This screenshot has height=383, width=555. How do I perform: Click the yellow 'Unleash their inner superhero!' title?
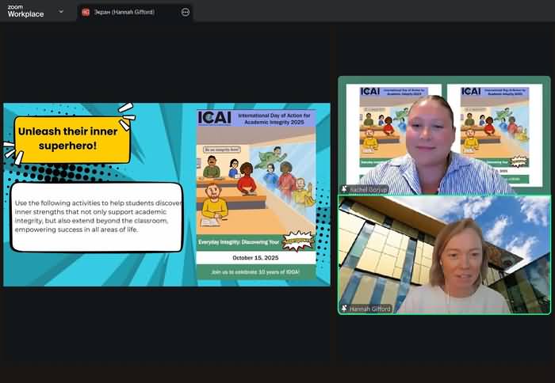tap(72, 139)
